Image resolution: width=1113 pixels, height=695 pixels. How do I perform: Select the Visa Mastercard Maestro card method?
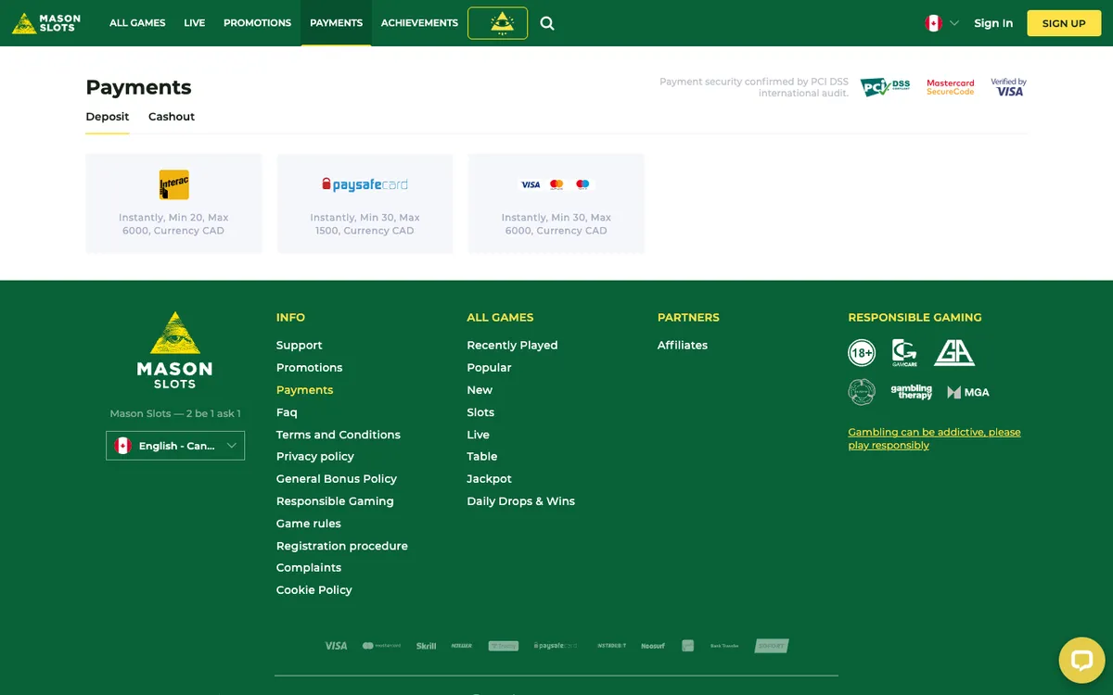556,204
